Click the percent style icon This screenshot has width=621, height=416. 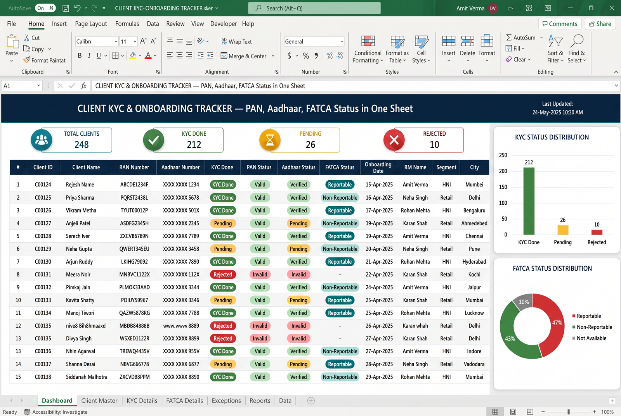[x=306, y=56]
